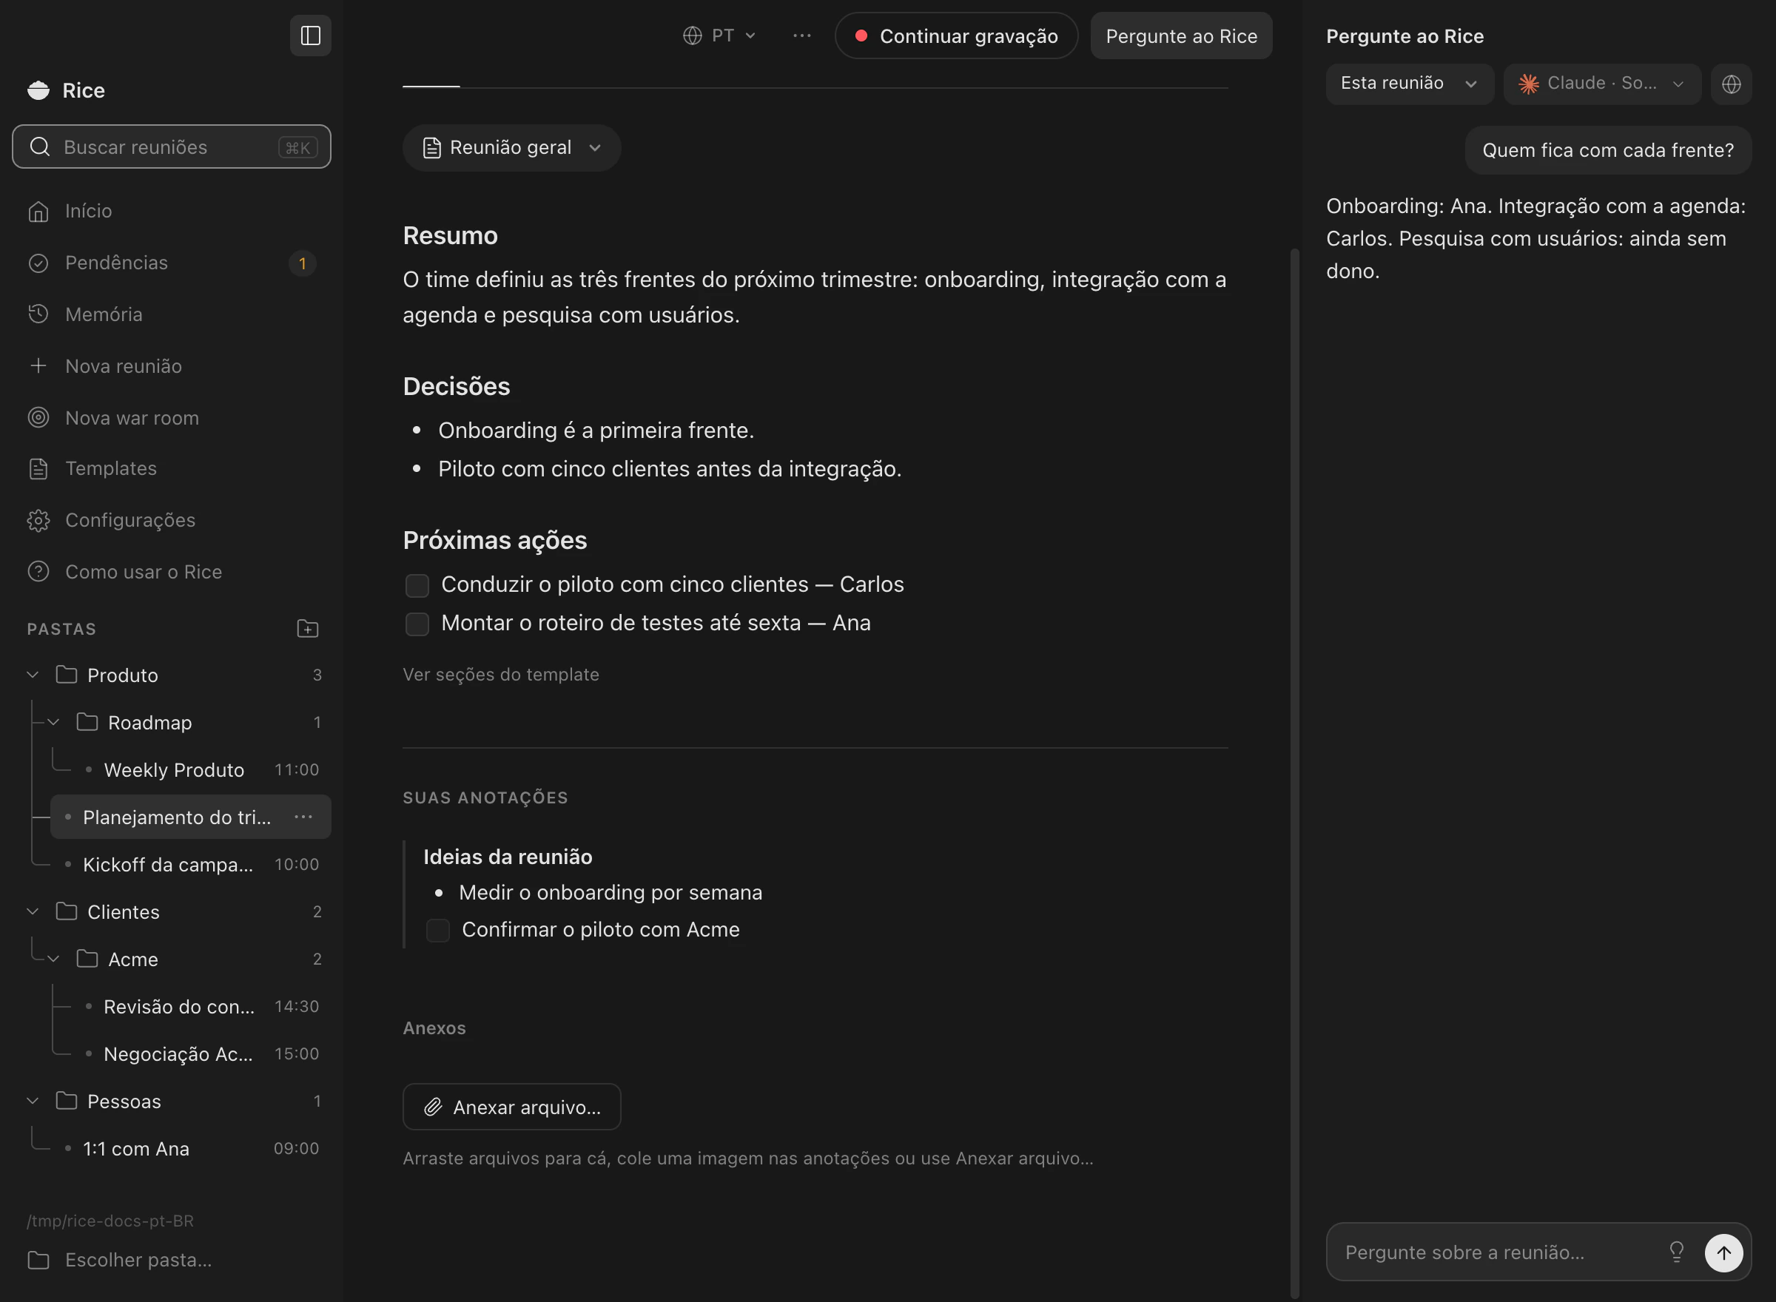
Task: Open the Weekly Produto meeting
Action: (201, 769)
